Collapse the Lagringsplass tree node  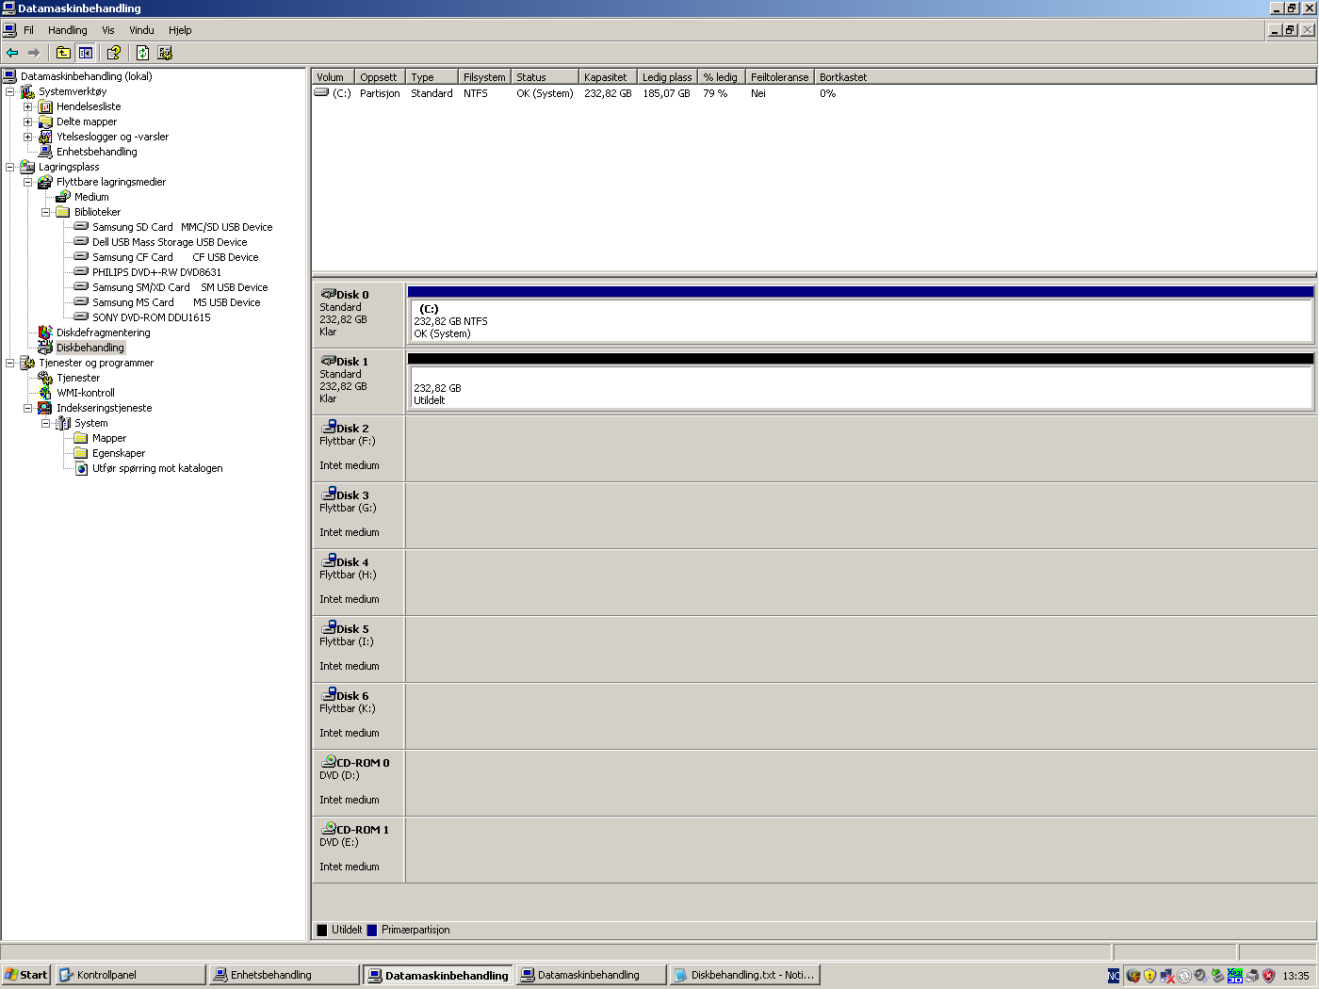click(x=10, y=167)
